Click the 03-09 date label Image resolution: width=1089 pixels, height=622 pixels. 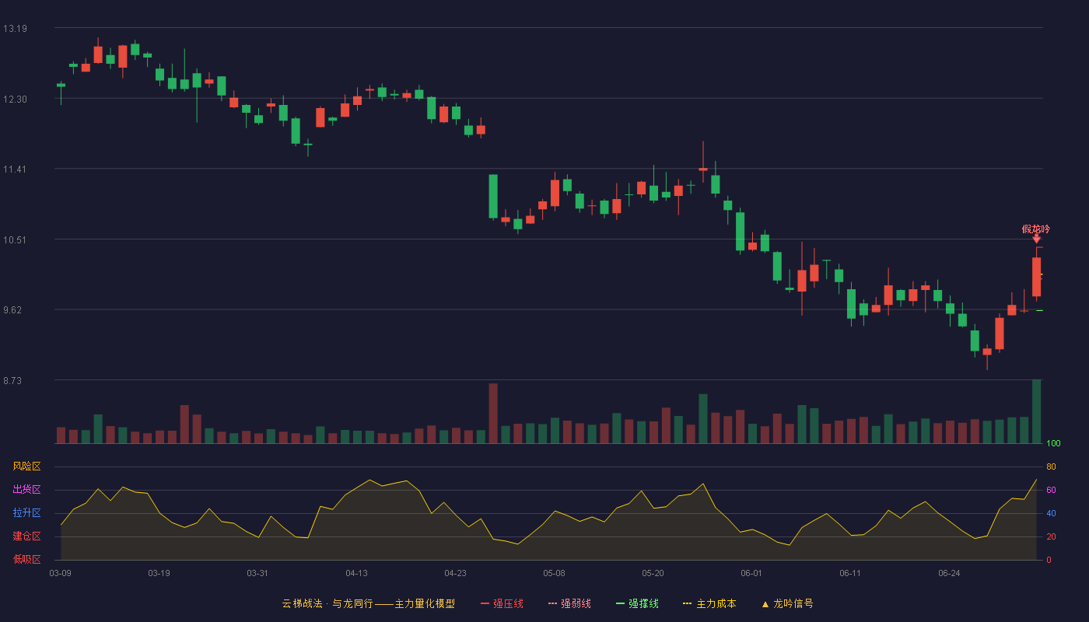click(61, 573)
